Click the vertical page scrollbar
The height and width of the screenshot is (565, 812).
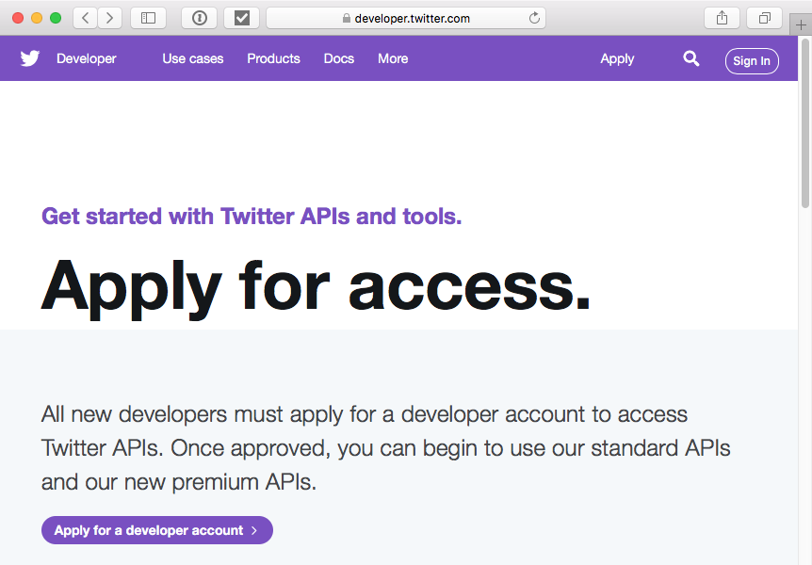pos(804,122)
